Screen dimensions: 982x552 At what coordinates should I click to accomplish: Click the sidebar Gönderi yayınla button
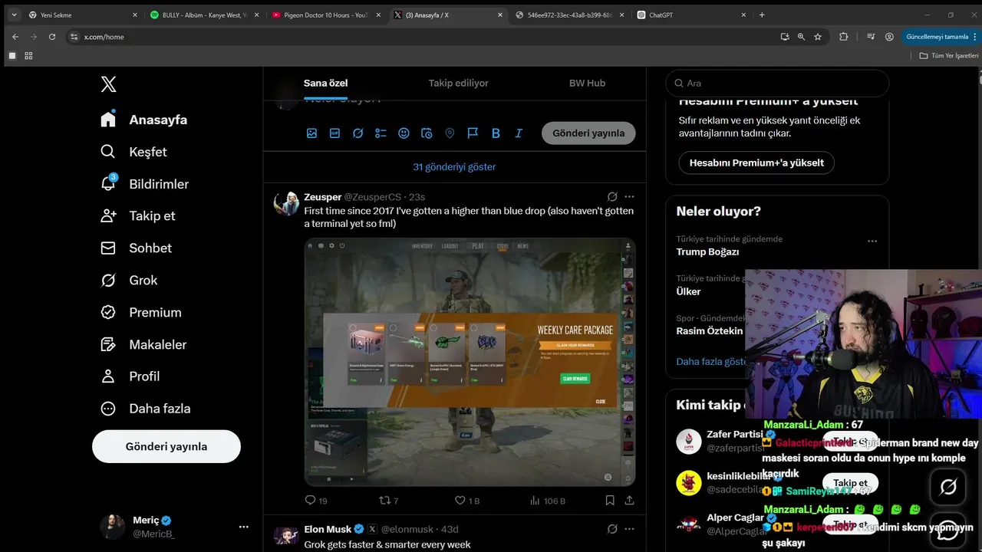(x=166, y=446)
